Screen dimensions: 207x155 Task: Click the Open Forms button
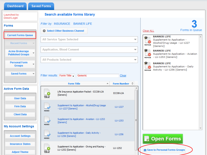163,139
